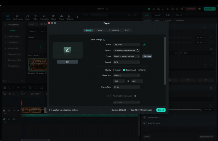218x141 pixels.
Task: Click the Purchase button
Action: pyautogui.click(x=190, y=9)
